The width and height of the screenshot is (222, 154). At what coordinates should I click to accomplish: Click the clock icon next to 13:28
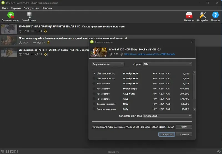pos(110,54)
